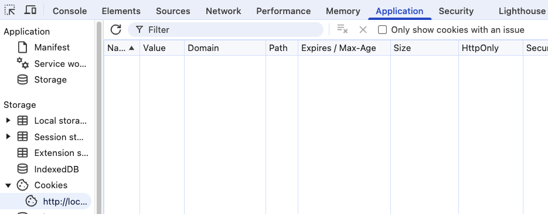Viewport: 548px width, 214px height.
Task: Collapse the Cookies tree
Action: [x=8, y=185]
